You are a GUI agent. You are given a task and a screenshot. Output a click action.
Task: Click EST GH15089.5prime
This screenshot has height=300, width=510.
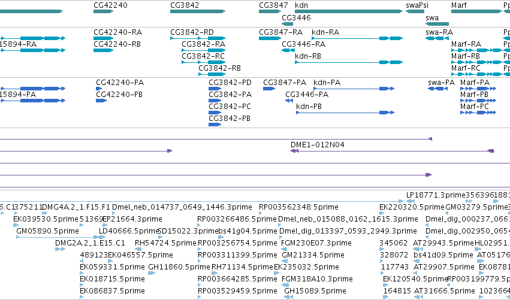(315, 291)
